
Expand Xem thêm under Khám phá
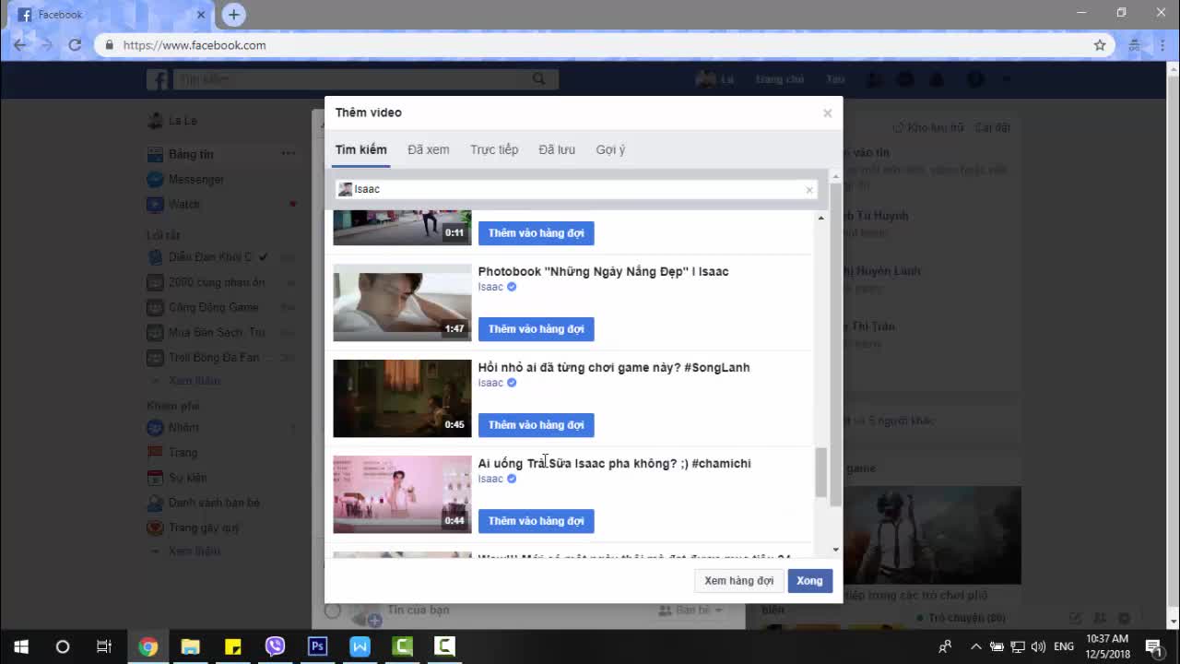point(194,551)
